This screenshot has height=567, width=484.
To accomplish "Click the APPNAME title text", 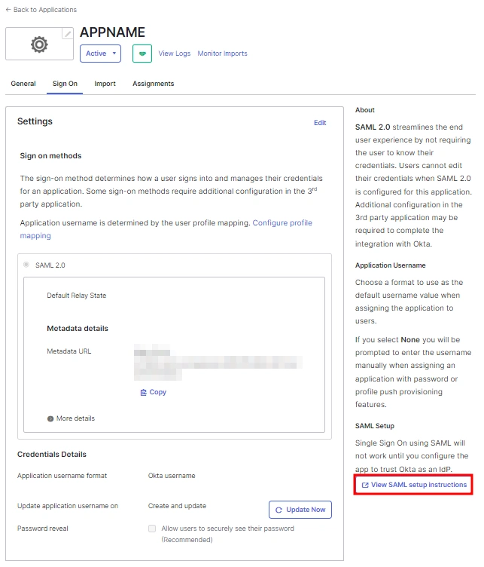I will coord(113,32).
